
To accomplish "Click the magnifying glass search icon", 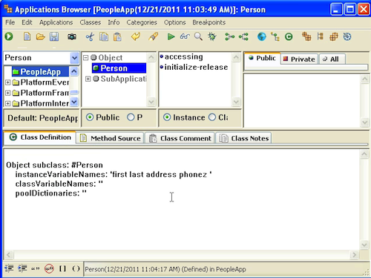I will pos(198,36).
